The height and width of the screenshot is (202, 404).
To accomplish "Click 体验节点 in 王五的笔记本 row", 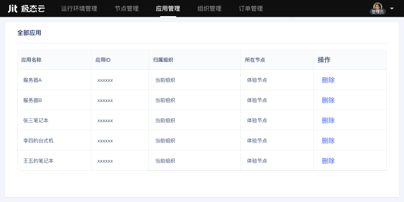I will [x=257, y=161].
